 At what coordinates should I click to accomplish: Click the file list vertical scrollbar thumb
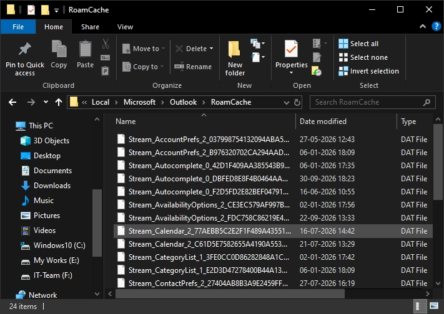point(438,161)
